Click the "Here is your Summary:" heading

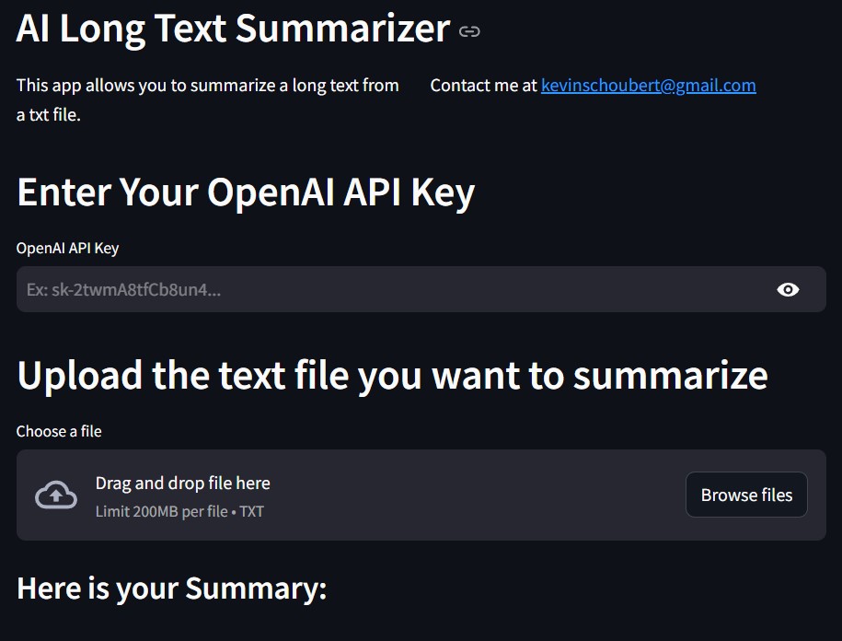[x=172, y=589]
